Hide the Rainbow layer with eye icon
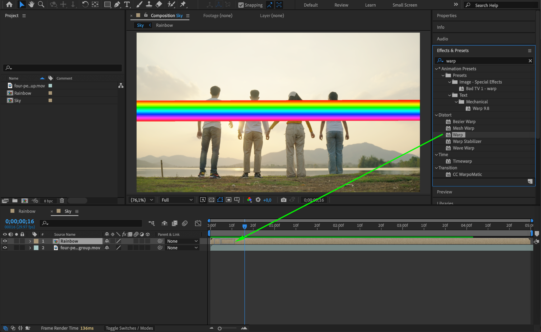Viewport: 541px width, 332px height. [5, 241]
